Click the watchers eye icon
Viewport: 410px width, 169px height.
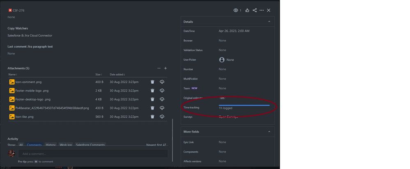[x=235, y=10]
